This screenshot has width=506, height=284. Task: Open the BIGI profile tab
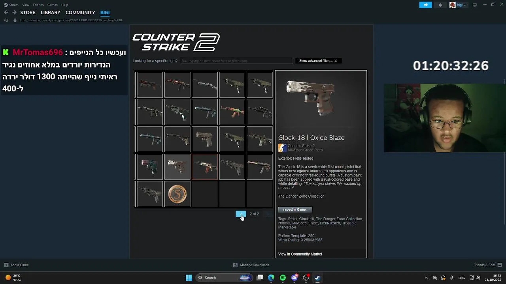(x=105, y=13)
